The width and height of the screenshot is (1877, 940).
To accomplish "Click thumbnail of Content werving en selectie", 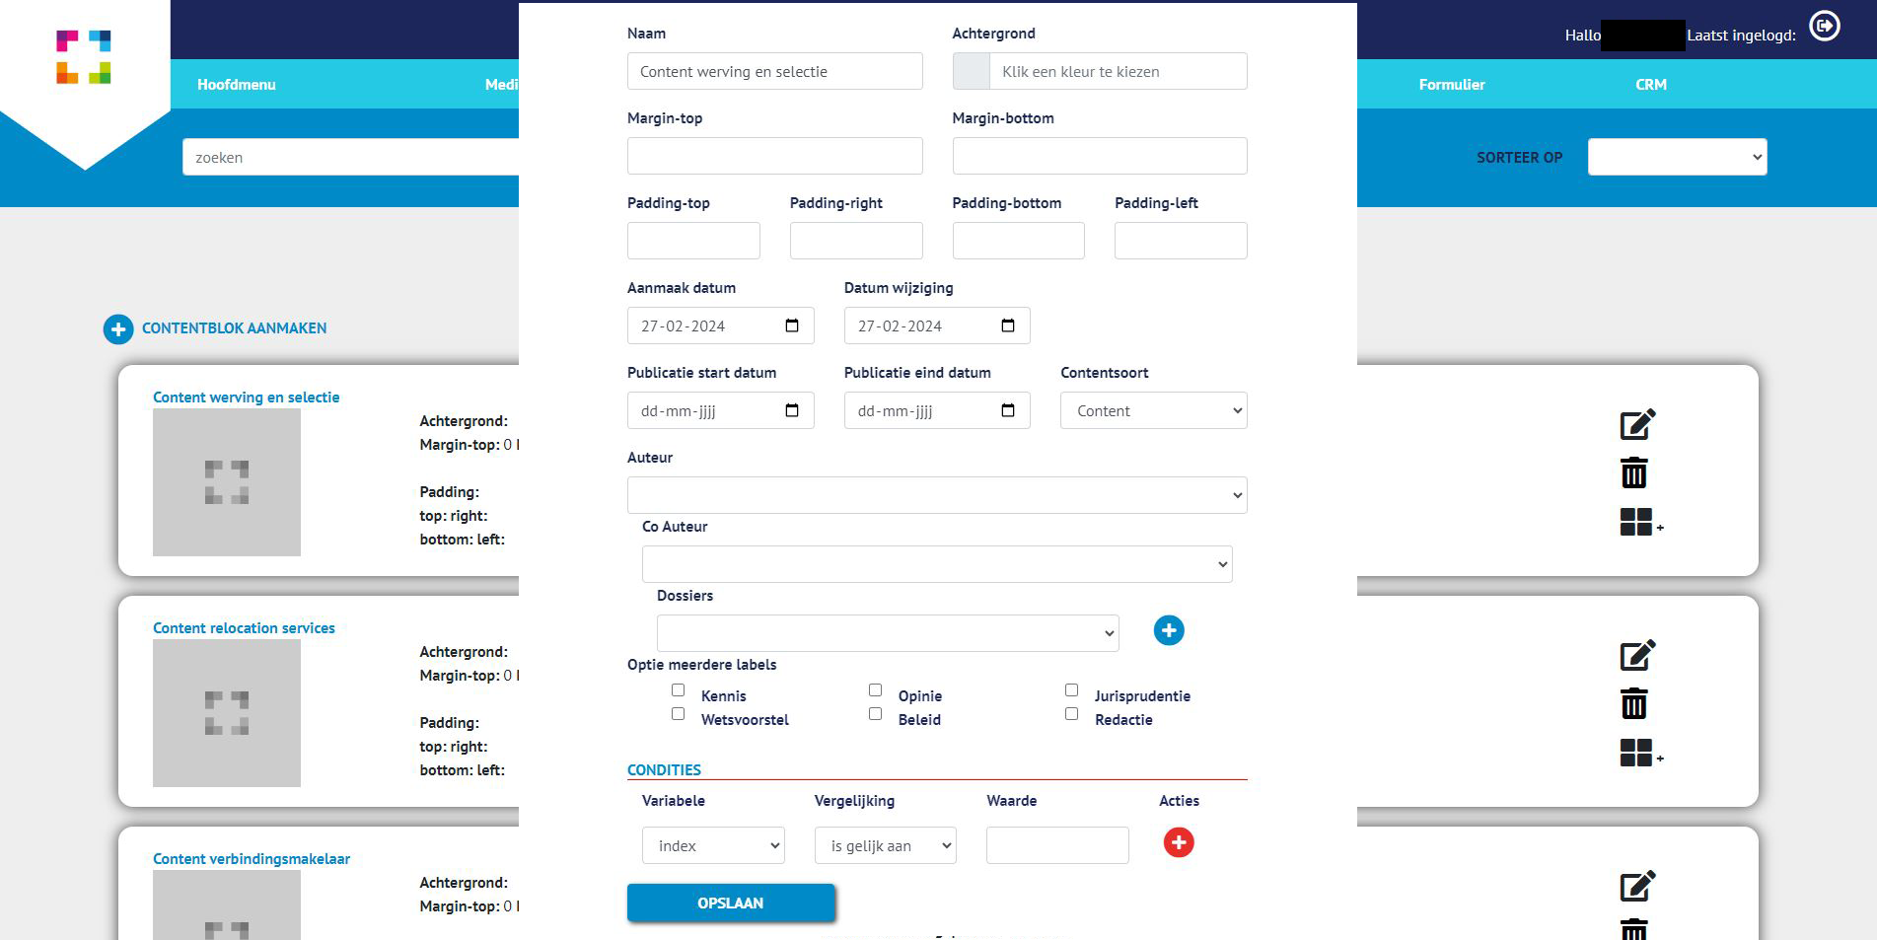I will click(227, 482).
